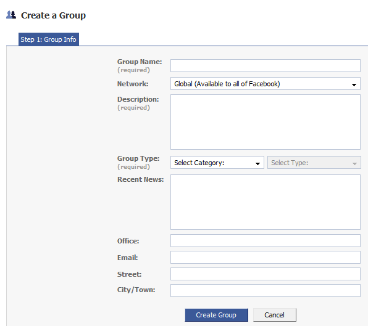Click inside the Description text area
The width and height of the screenshot is (368, 326).
tap(266, 122)
